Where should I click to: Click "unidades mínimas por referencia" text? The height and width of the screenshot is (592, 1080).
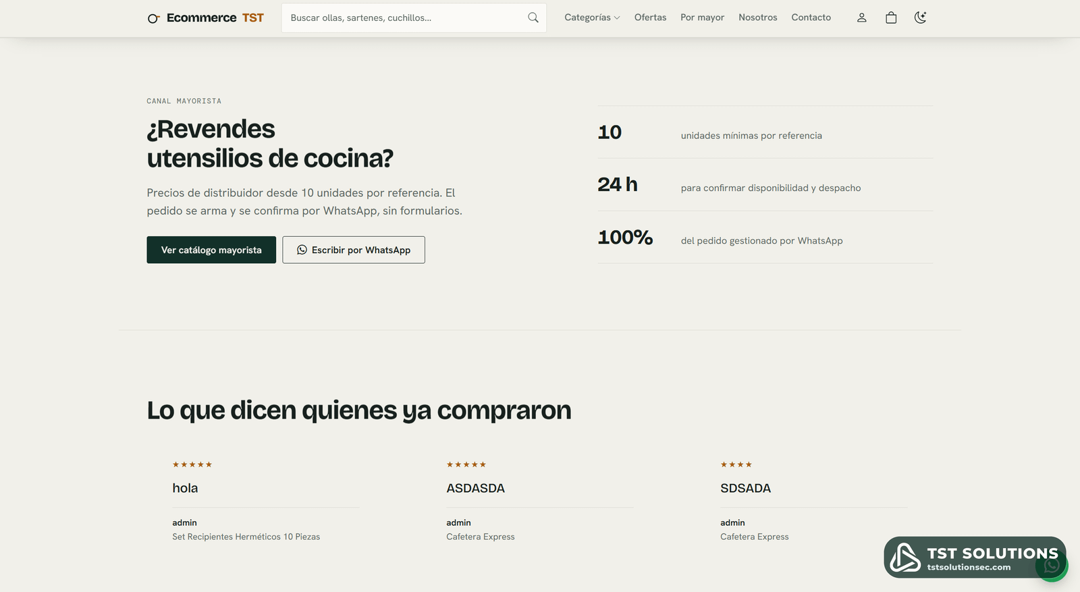tap(751, 136)
